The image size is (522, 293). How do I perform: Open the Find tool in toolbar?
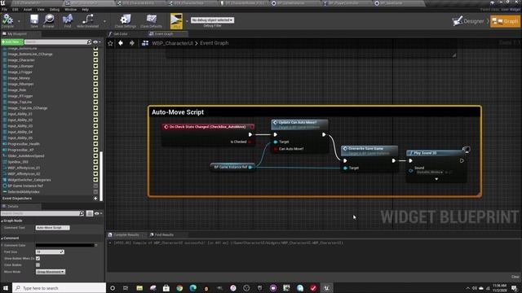pyautogui.click(x=68, y=21)
